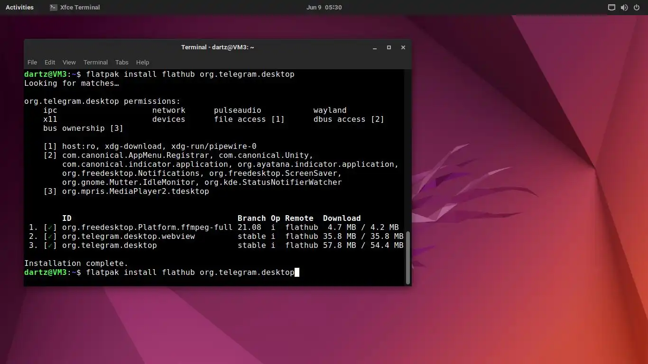Click 'org.mpris.MediaPlayer2.tdesktop' text
648x364 pixels.
[136, 191]
